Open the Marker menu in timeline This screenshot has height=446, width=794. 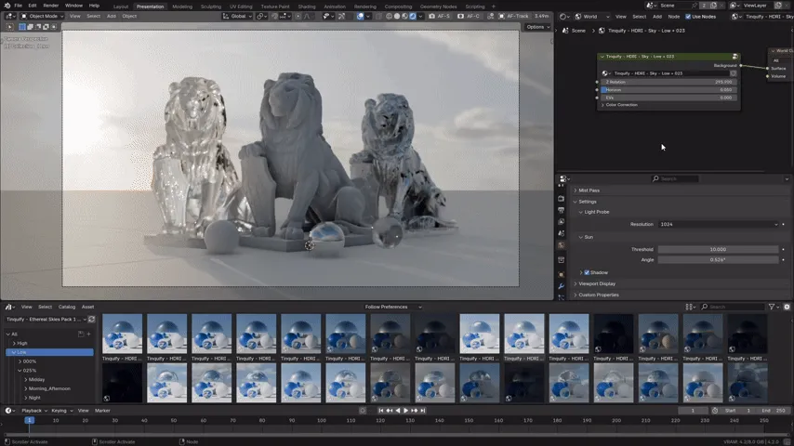click(102, 411)
